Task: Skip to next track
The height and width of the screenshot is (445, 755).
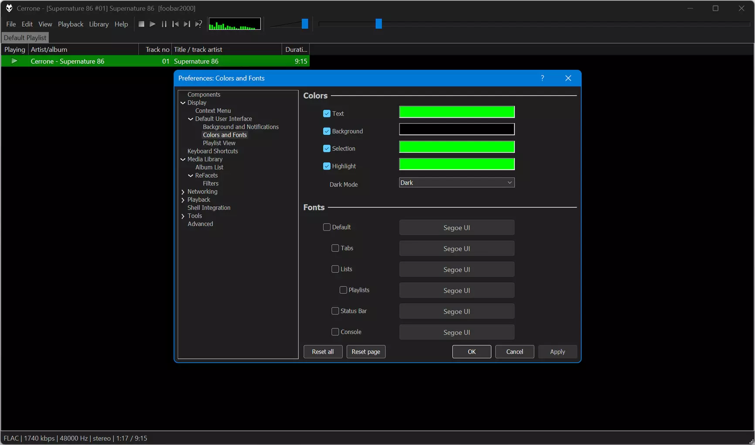Action: pos(187,24)
